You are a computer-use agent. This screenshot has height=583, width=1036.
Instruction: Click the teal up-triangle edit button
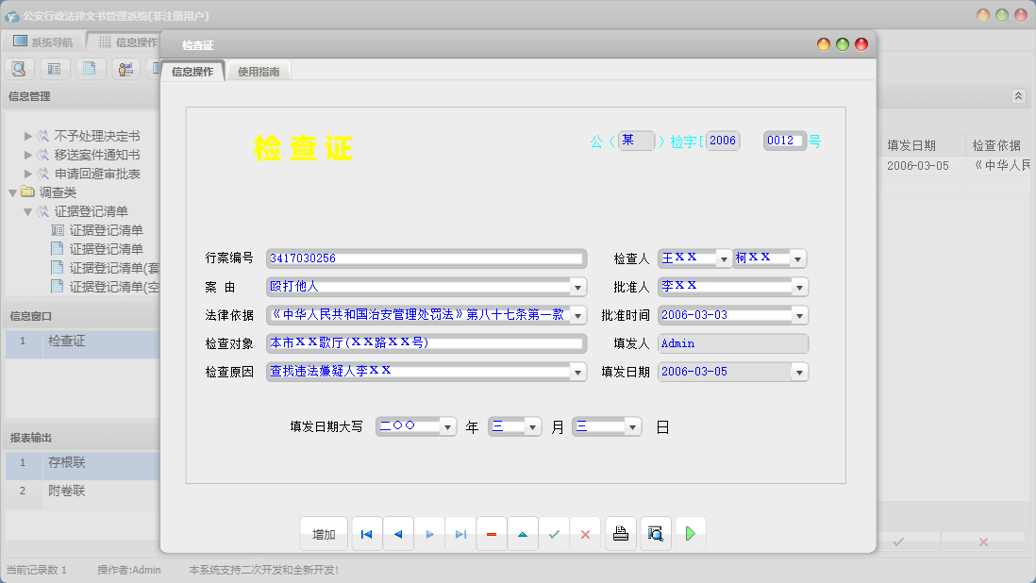(x=522, y=534)
